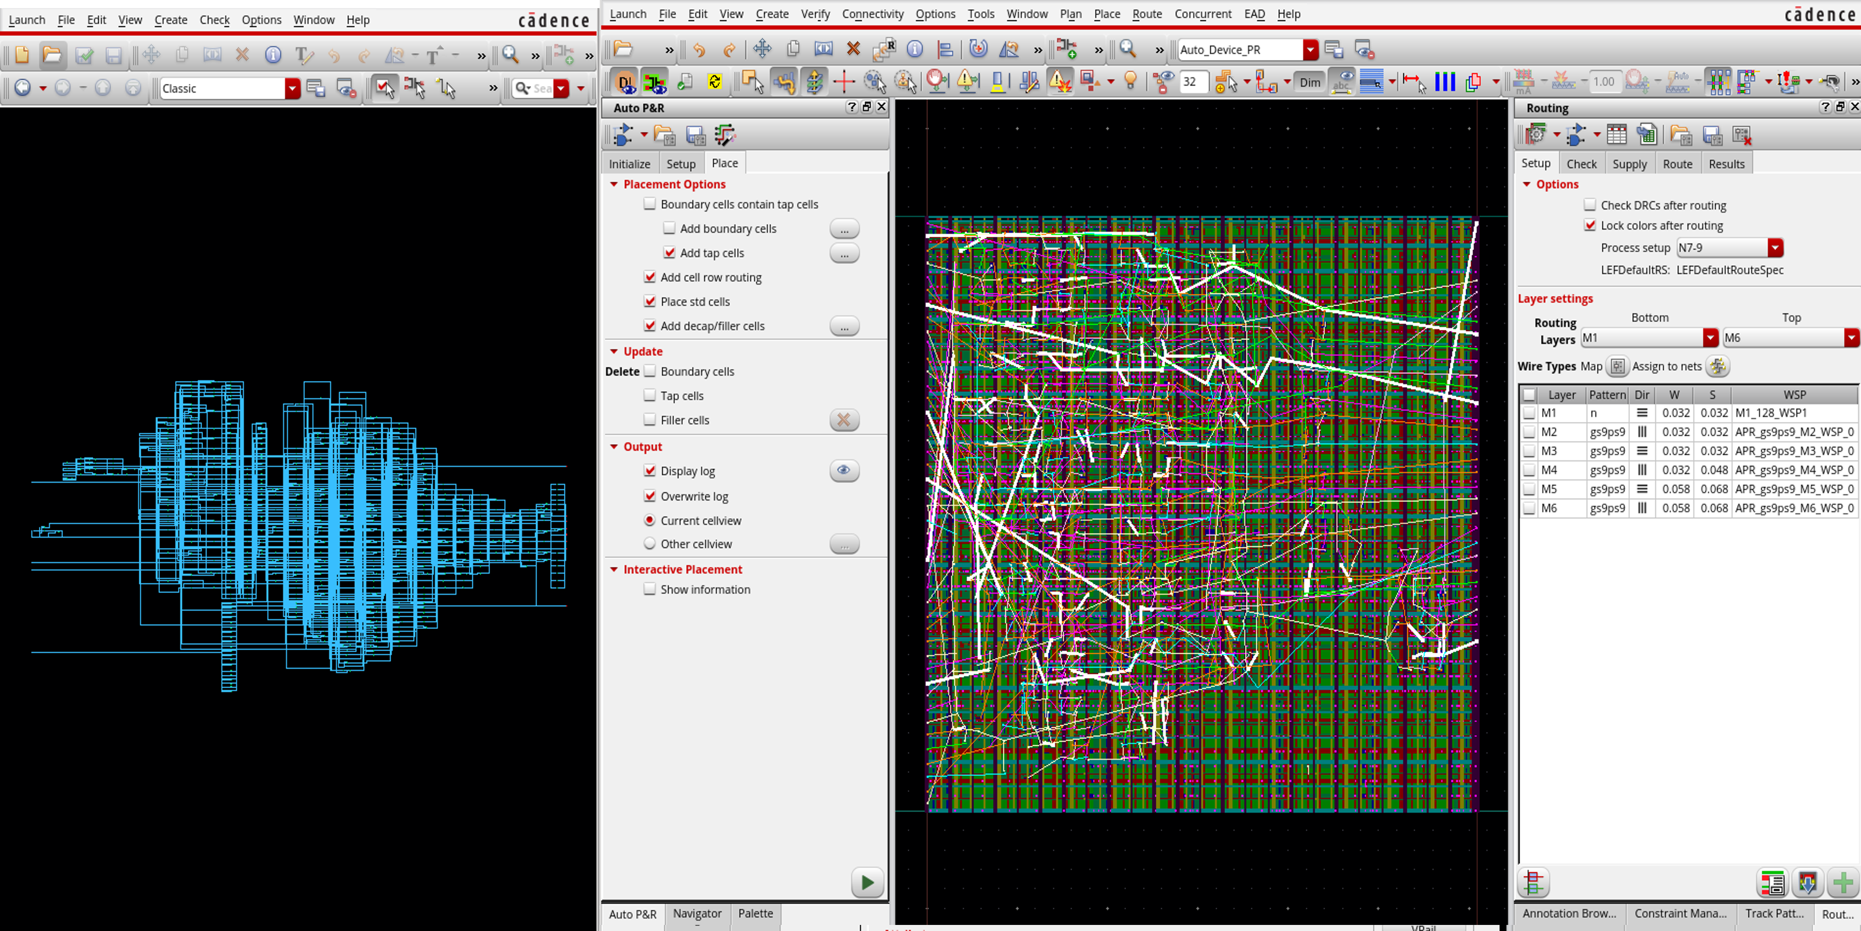
Task: Open Process setup N7-9 dropdown
Action: tap(1774, 247)
